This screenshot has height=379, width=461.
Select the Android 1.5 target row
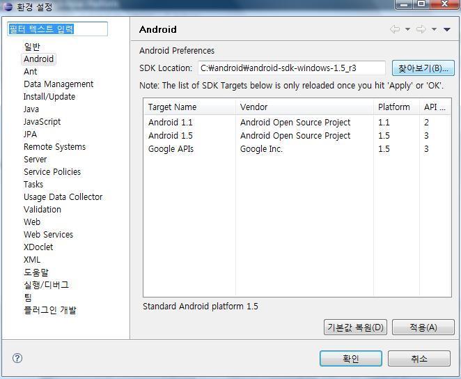point(297,136)
